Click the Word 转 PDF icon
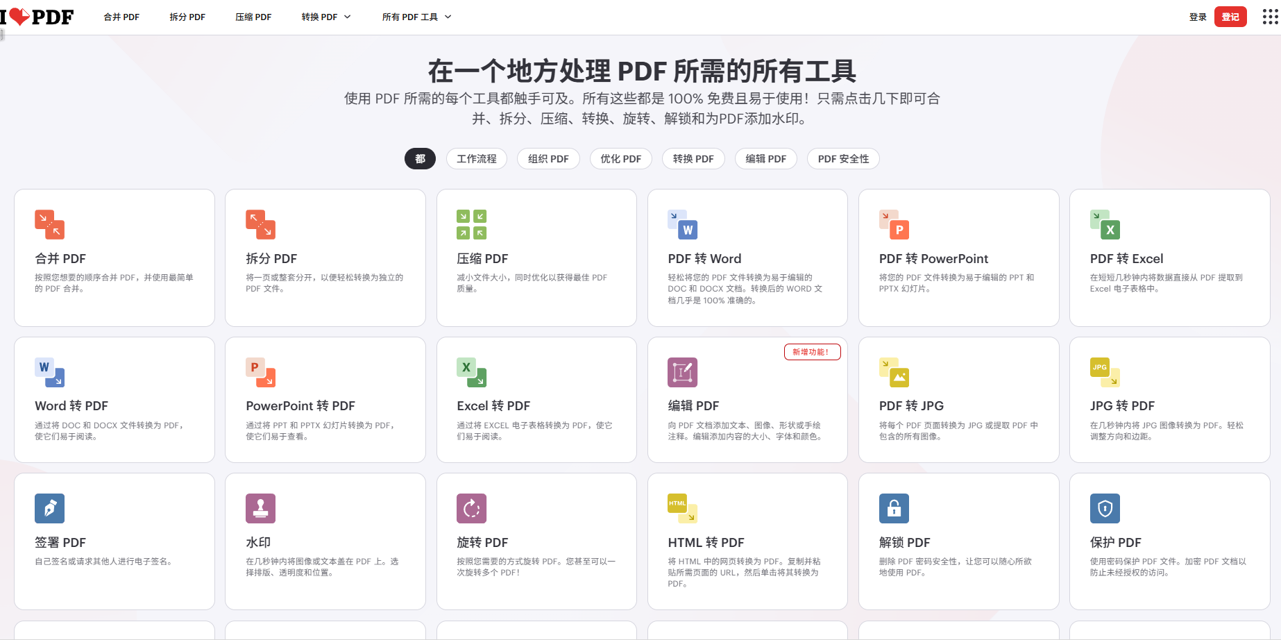This screenshot has width=1281, height=640. coord(49,372)
